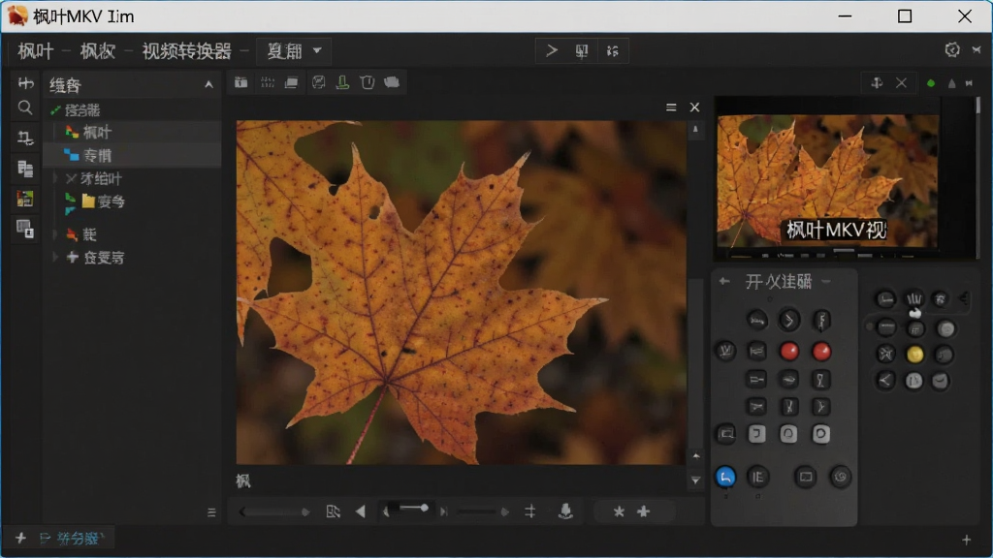Click the colorful image icon in the left sidebar
This screenshot has width=993, height=558.
pos(24,199)
